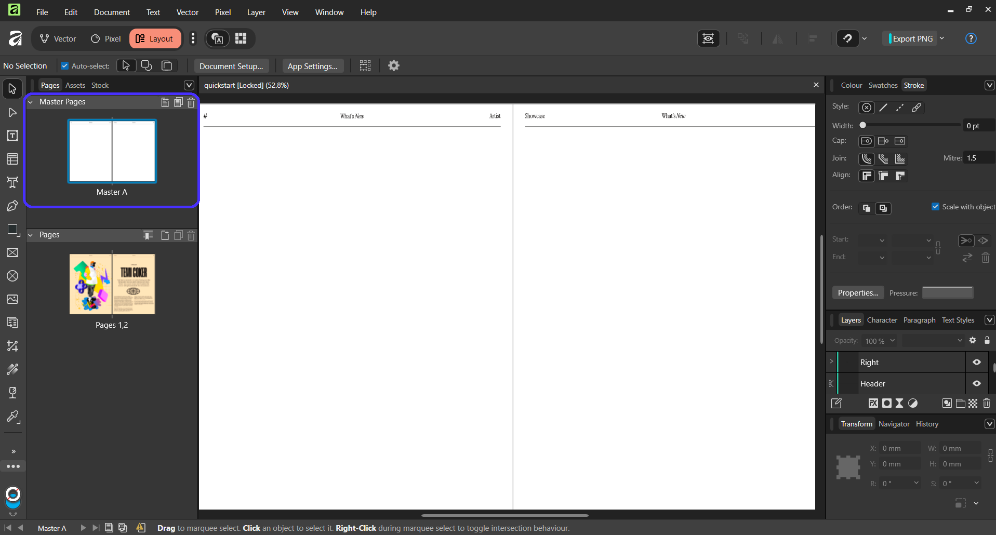The image size is (996, 535).
Task: Select the Master A thumbnail
Action: (112, 151)
